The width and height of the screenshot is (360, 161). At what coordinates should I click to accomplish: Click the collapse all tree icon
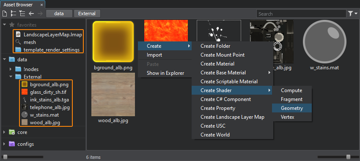pos(22,14)
